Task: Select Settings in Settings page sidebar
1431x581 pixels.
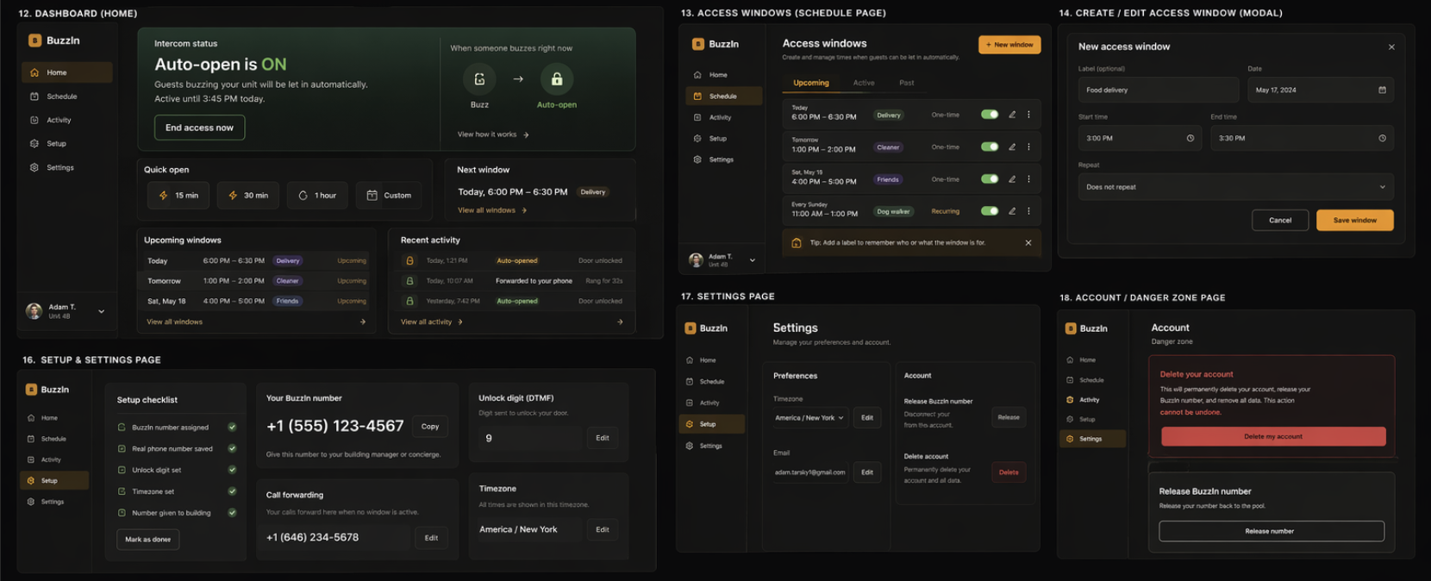Action: (711, 446)
